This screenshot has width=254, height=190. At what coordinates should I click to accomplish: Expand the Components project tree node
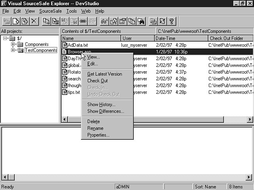click(13, 44)
